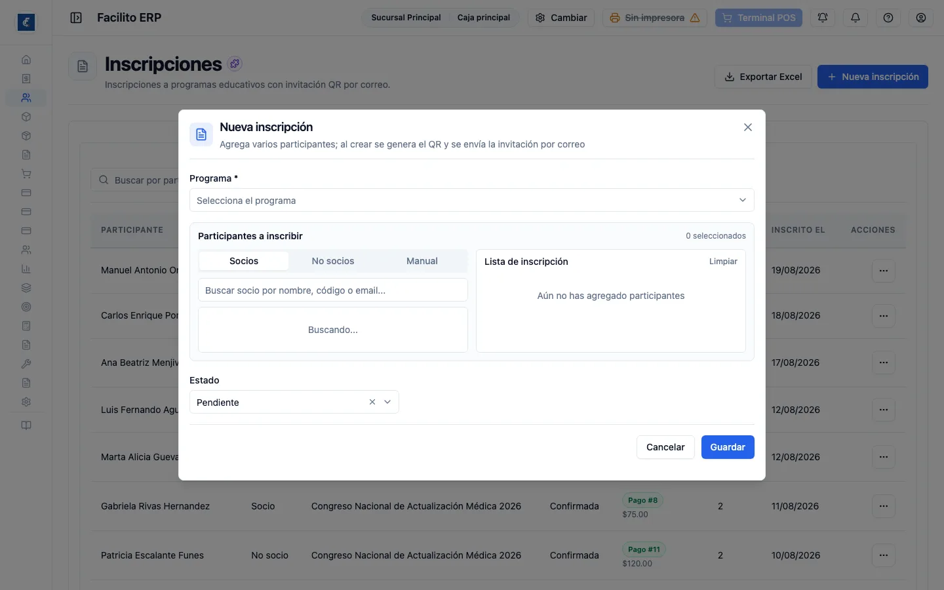944x590 pixels.
Task: Click the ringing bell alerts icon
Action: [823, 18]
